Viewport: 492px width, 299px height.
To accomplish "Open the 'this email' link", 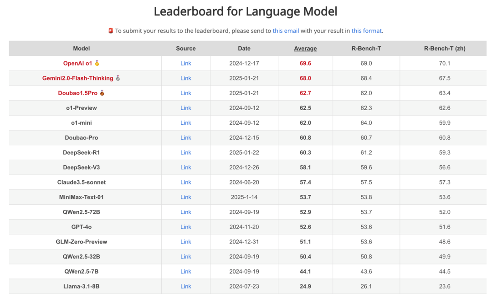I will [286, 30].
